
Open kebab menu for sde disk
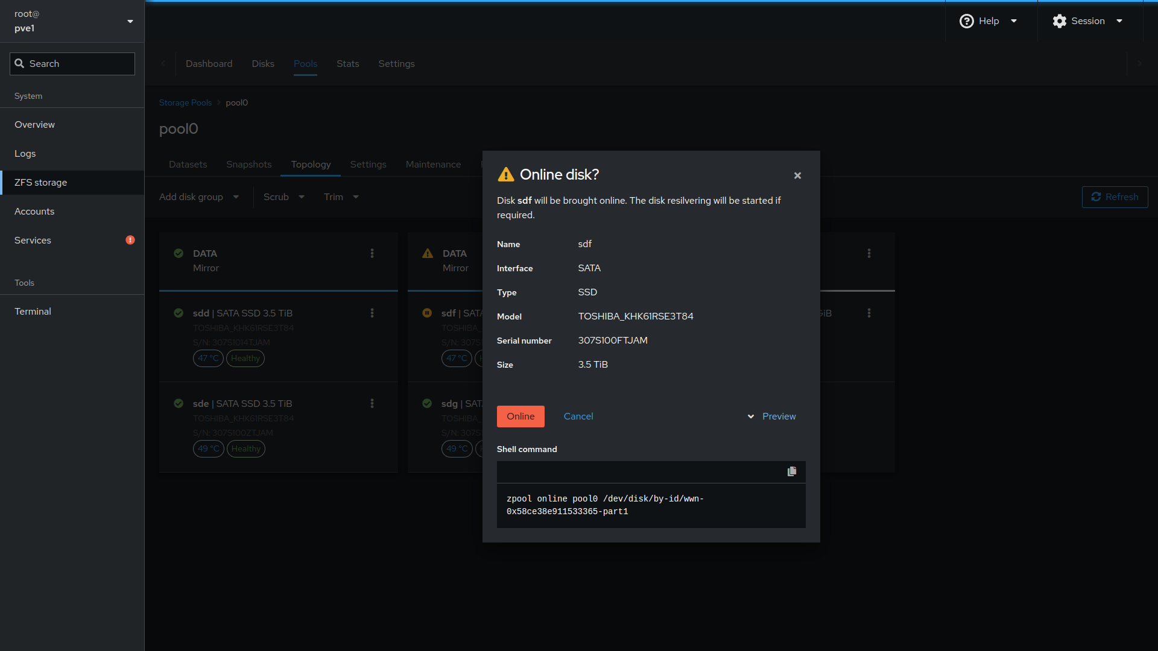[372, 403]
